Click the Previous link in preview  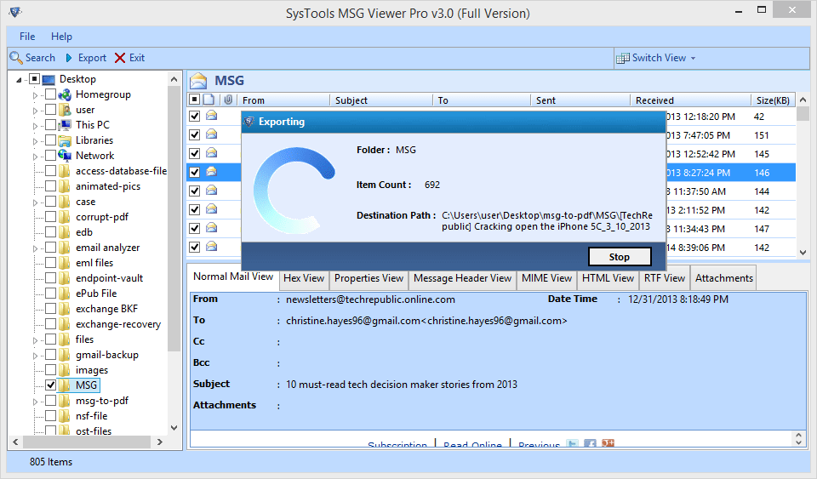click(540, 444)
